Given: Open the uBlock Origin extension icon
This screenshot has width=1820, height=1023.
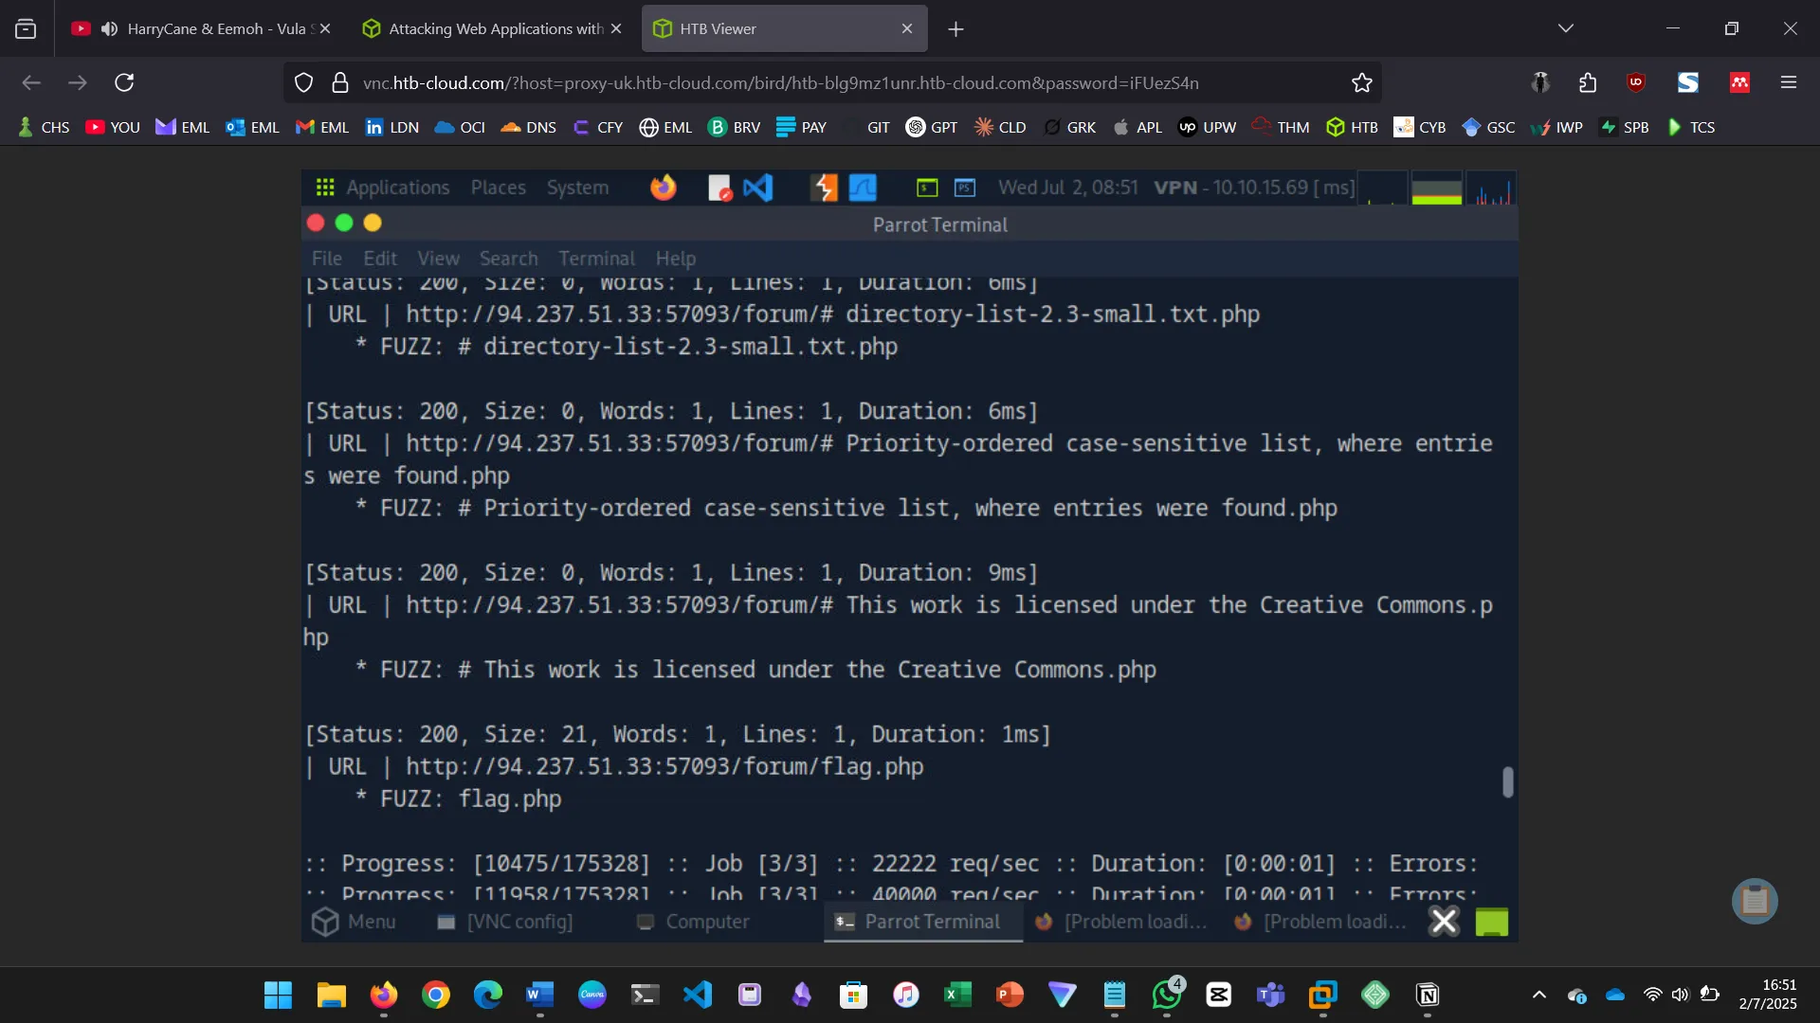Looking at the screenshot, I should click(1636, 82).
